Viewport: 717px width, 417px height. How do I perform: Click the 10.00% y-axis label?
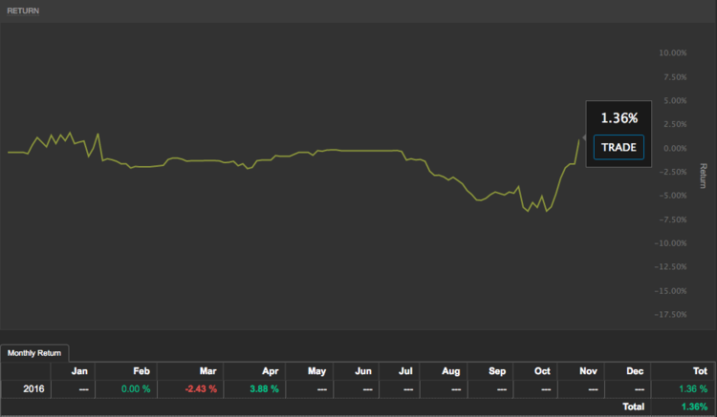(x=673, y=52)
